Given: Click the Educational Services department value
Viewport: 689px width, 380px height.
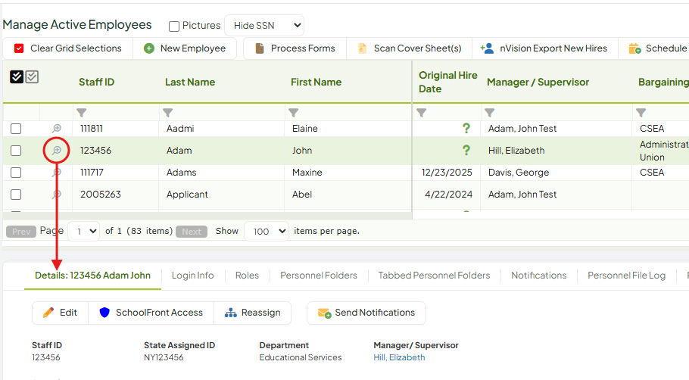Looking at the screenshot, I should pos(301,357).
